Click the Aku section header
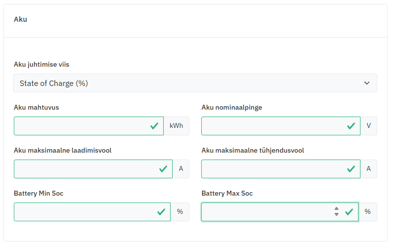This screenshot has height=246, width=395. click(x=20, y=20)
